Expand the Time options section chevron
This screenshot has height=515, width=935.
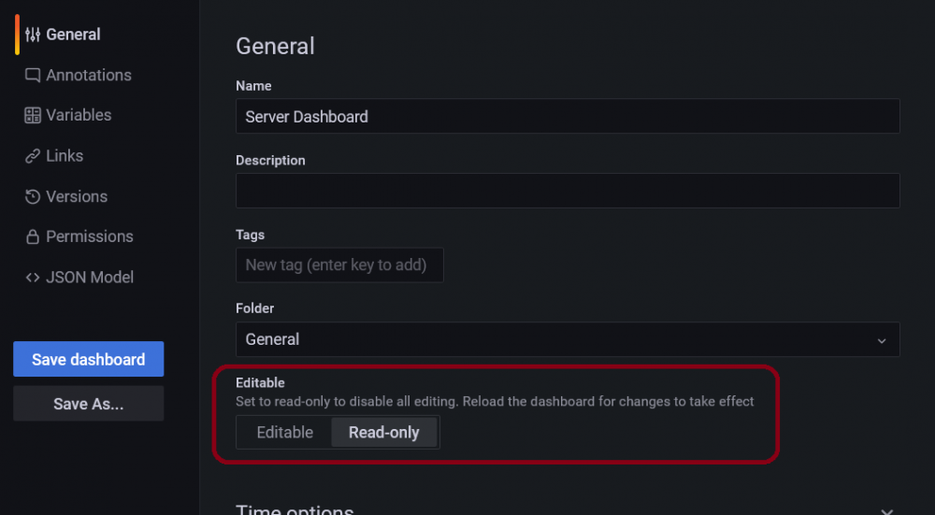886,511
